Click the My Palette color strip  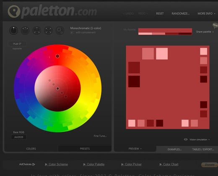point(165,31)
